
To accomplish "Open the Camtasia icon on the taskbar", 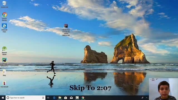I will click(77, 97).
